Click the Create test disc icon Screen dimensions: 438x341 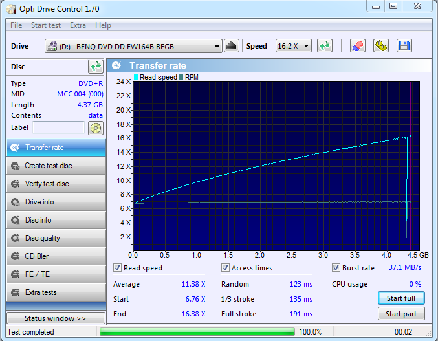coord(15,166)
